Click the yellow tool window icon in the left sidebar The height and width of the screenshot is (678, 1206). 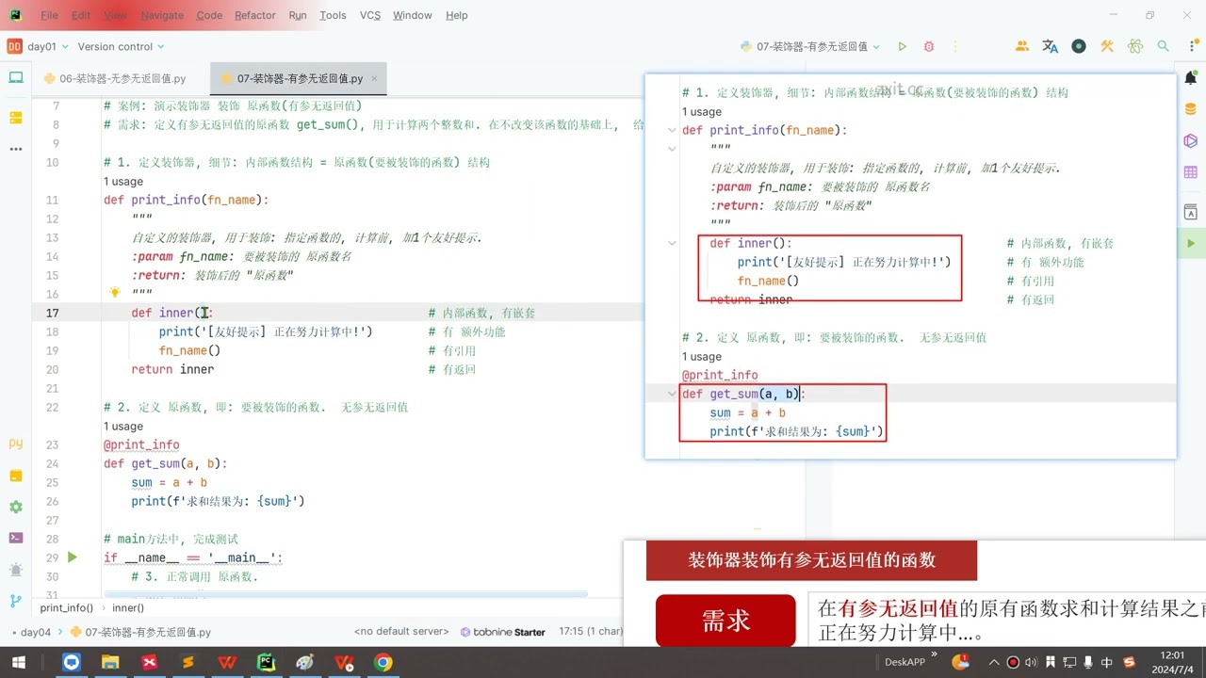click(x=16, y=118)
